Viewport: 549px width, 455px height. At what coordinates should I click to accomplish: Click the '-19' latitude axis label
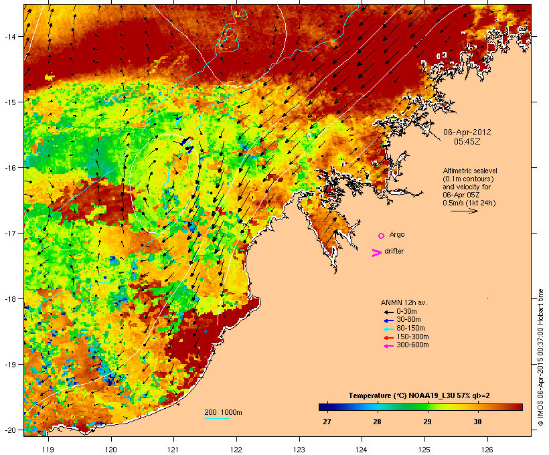[9, 365]
